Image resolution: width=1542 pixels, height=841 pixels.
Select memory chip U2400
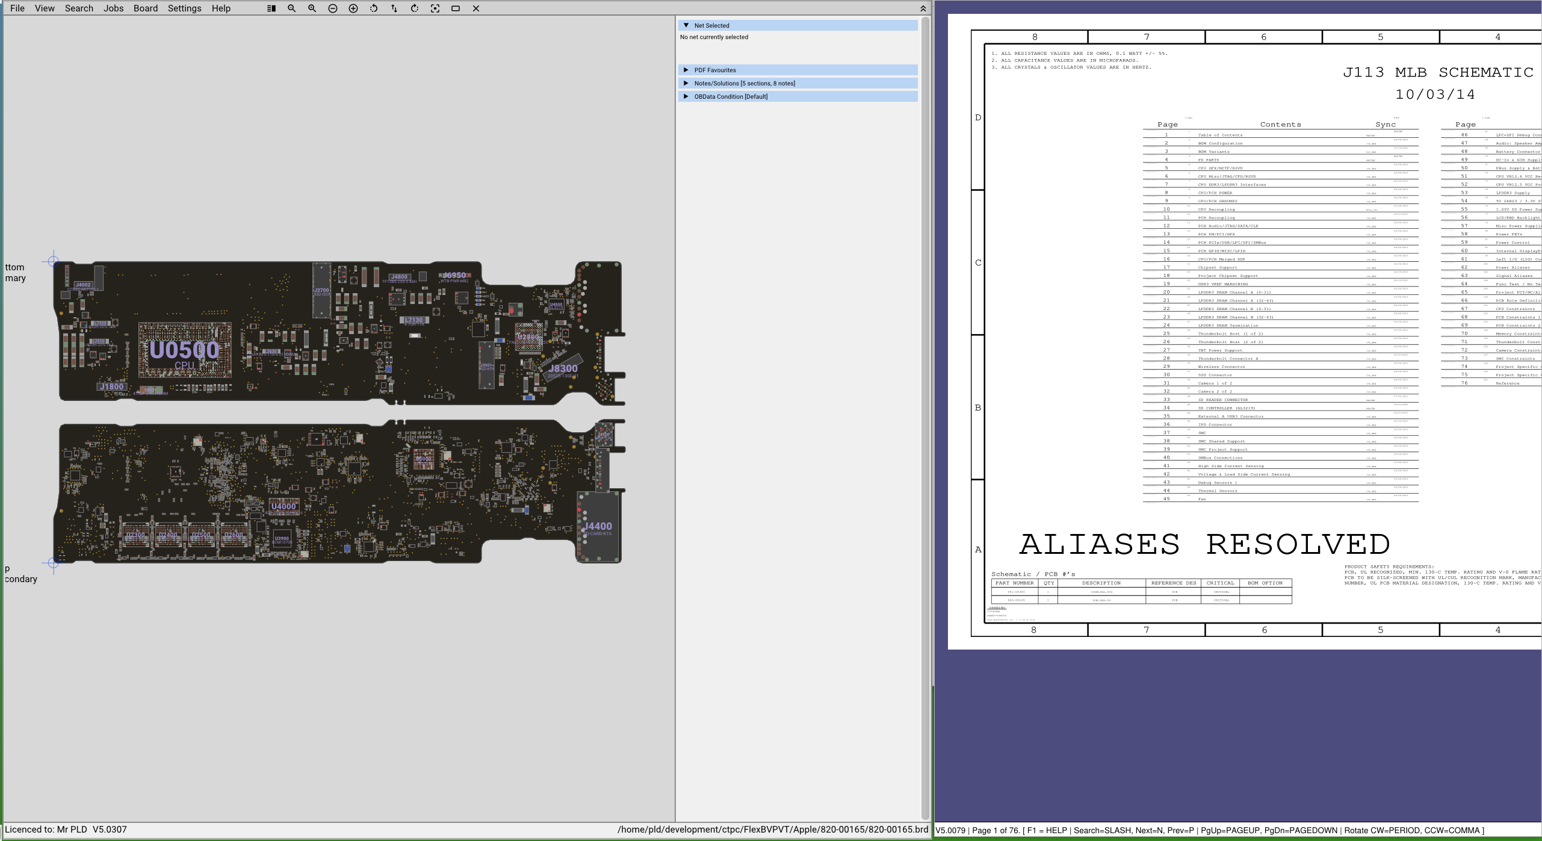pyautogui.click(x=168, y=535)
